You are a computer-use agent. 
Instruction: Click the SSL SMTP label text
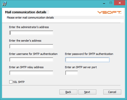pyautogui.click(x=19, y=82)
